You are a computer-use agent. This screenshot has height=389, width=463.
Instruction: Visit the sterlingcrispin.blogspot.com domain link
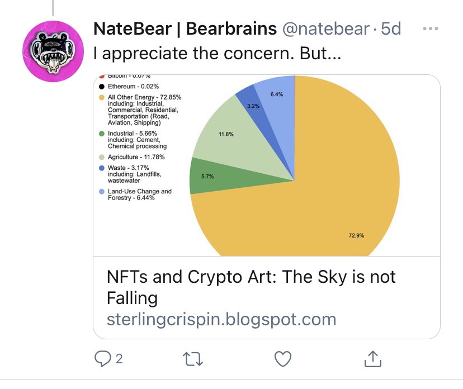(221, 319)
